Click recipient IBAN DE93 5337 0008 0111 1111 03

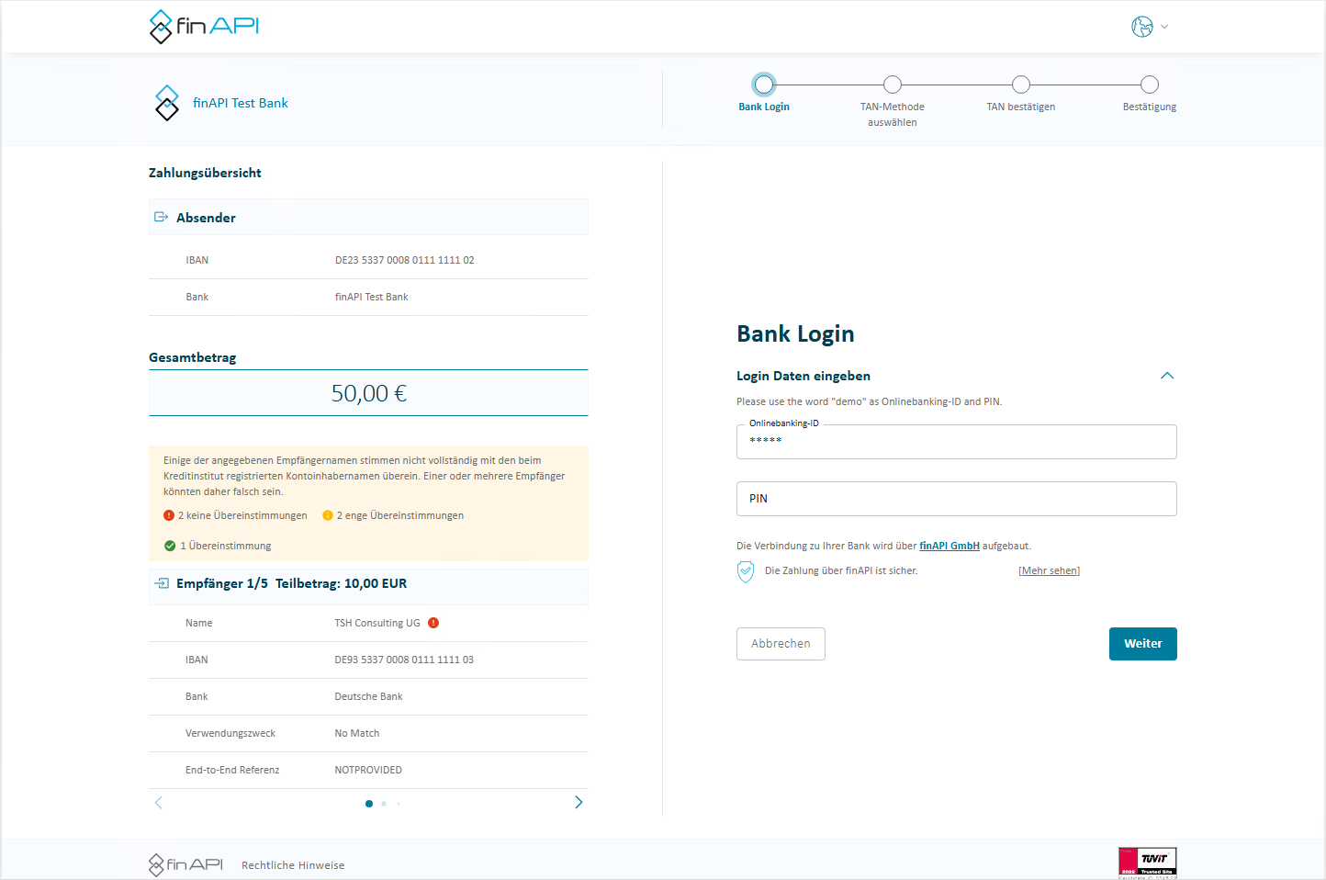click(404, 660)
